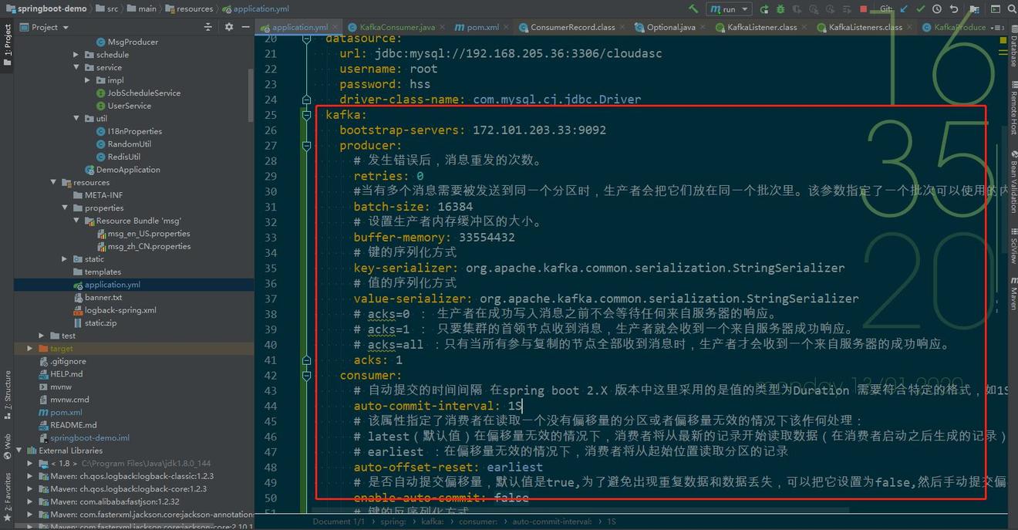Image resolution: width=1018 pixels, height=530 pixels.
Task: Switch to the KafkaConsumer.java tab
Action: pyautogui.click(x=391, y=27)
